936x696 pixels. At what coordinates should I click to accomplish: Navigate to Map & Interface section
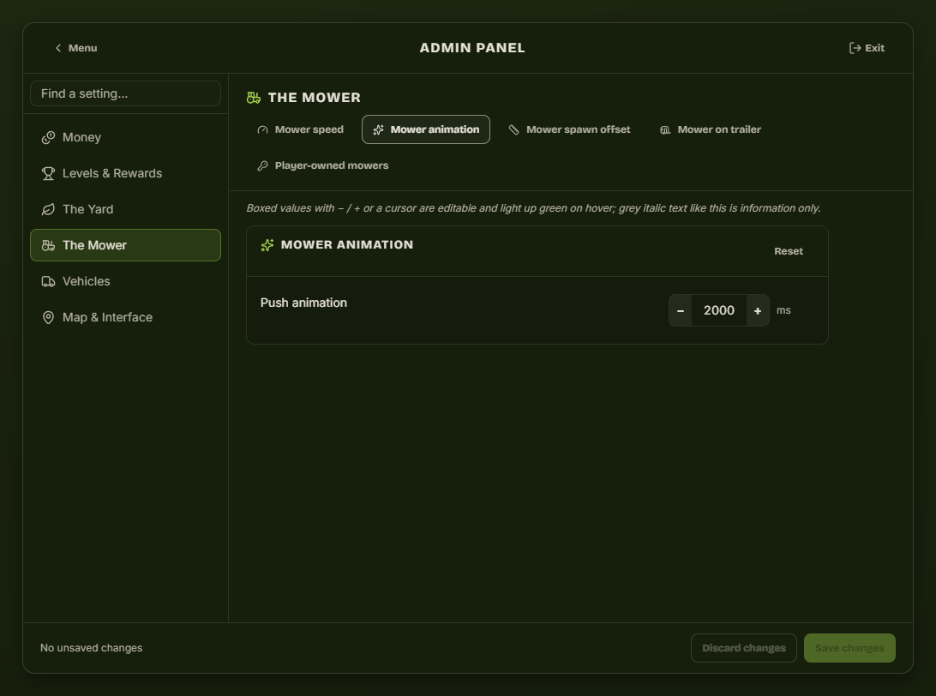125,317
